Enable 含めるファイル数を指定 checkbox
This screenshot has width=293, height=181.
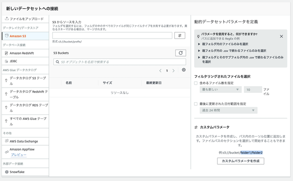(196, 83)
